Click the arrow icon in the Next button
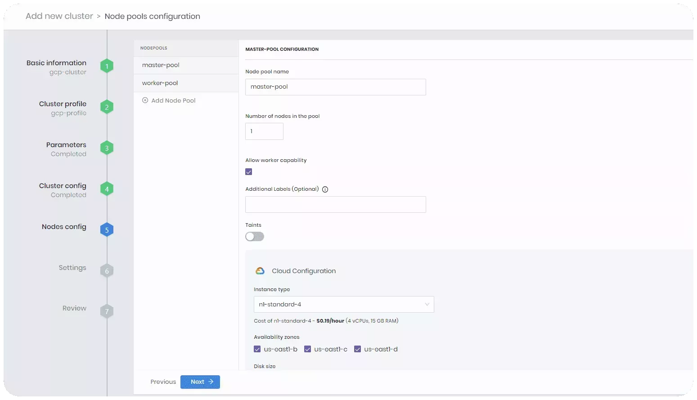The image size is (697, 400). [x=211, y=382]
